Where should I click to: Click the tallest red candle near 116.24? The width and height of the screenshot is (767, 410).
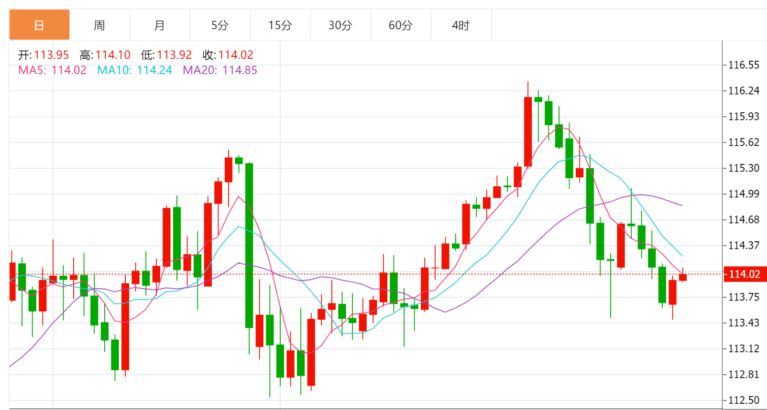pyautogui.click(x=528, y=131)
